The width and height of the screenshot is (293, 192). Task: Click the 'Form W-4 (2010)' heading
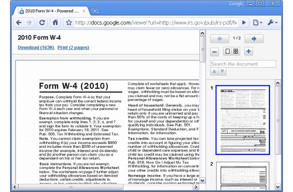73,86
